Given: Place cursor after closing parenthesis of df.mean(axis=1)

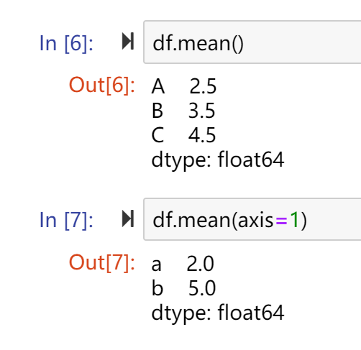Looking at the screenshot, I should point(308,220).
